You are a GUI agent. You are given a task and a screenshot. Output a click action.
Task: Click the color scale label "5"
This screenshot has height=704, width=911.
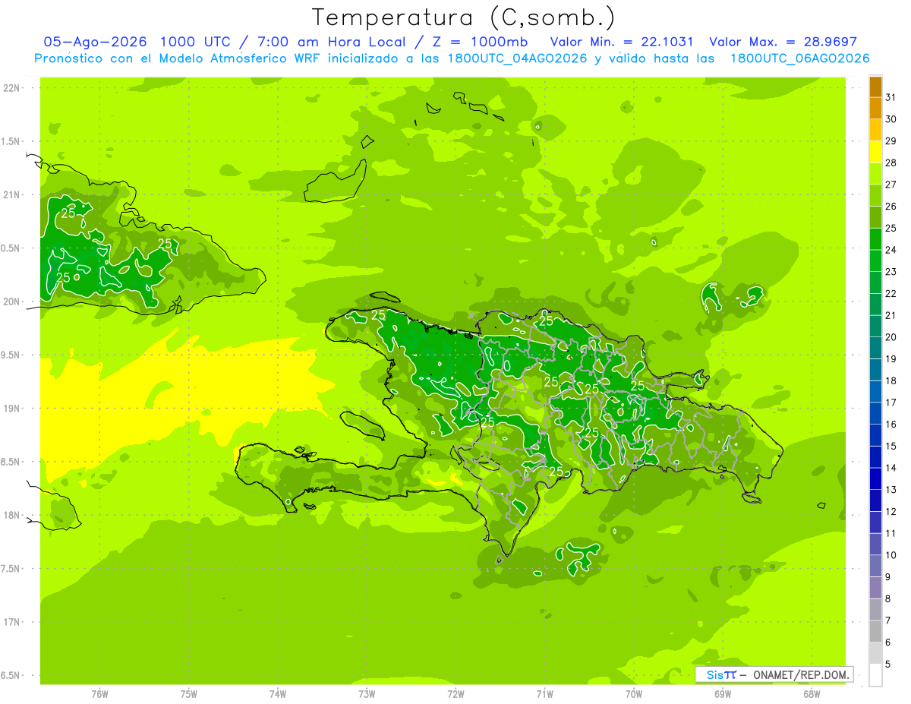click(x=889, y=665)
